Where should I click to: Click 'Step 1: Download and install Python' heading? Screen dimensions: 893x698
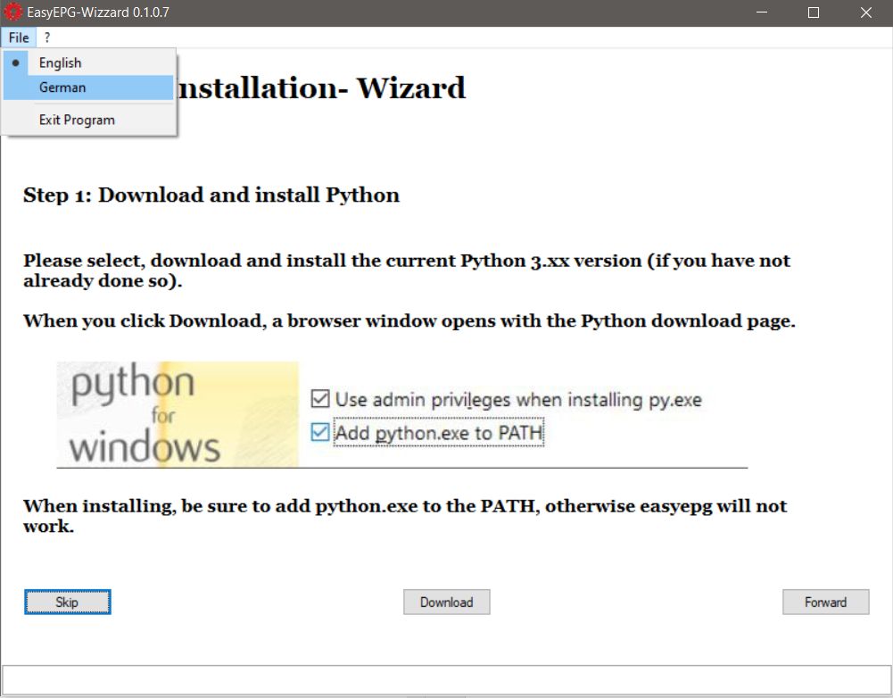(x=211, y=195)
